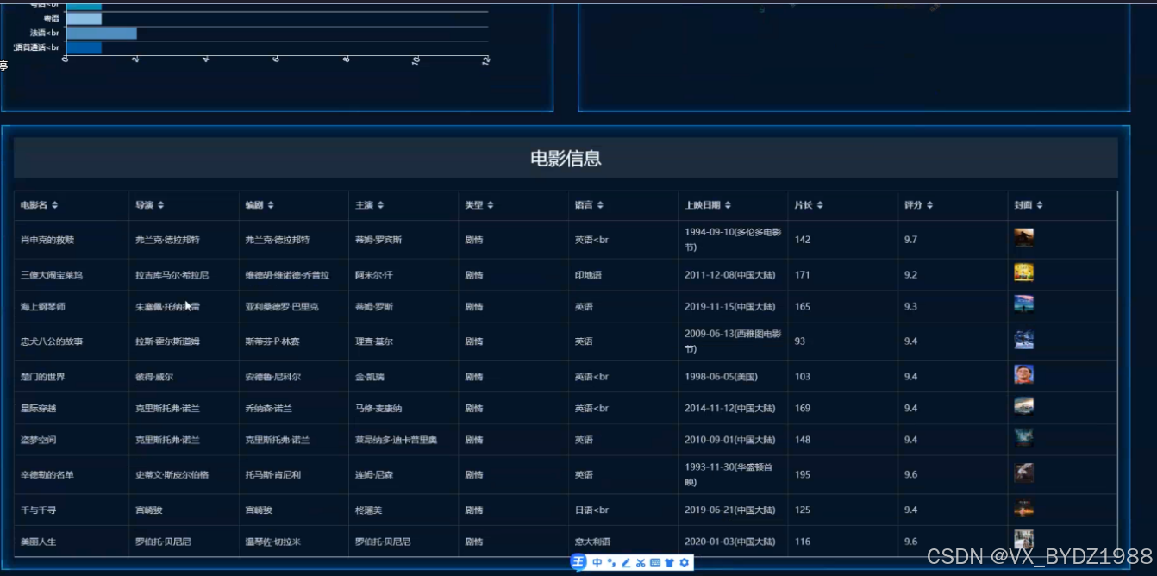The image size is (1157, 576).
Task: Sort the table by 导演 column
Action: 160,205
